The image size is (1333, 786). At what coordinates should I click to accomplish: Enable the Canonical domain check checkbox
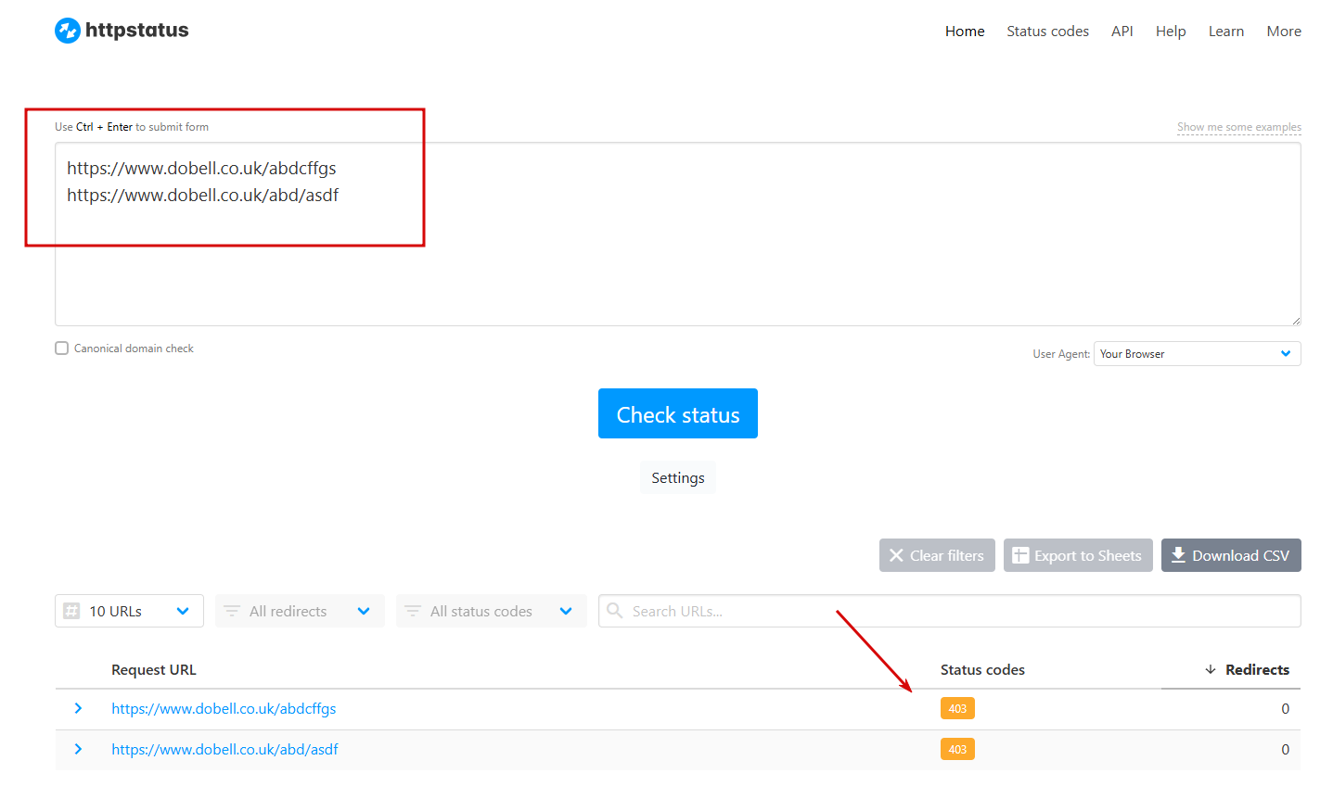pos(62,349)
